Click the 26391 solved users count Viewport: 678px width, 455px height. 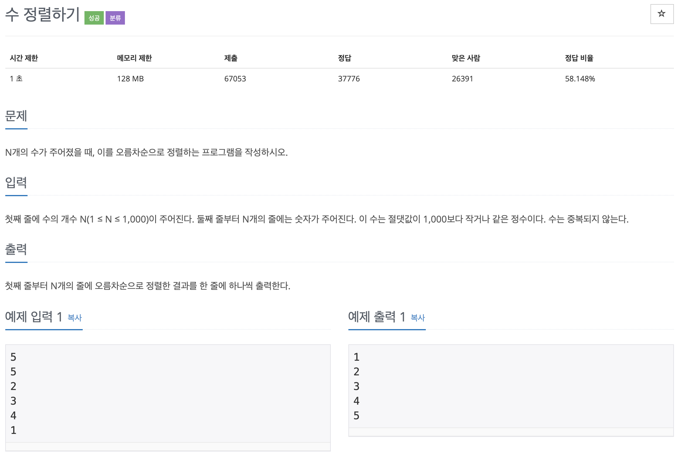(462, 79)
